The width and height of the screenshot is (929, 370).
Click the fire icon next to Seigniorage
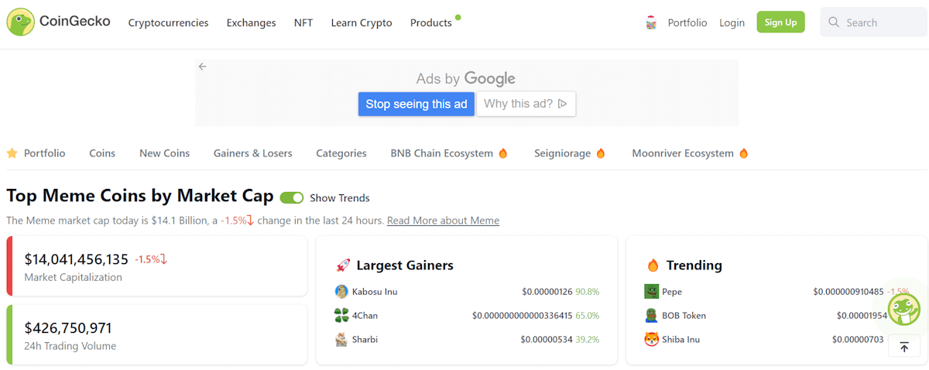[x=600, y=153]
